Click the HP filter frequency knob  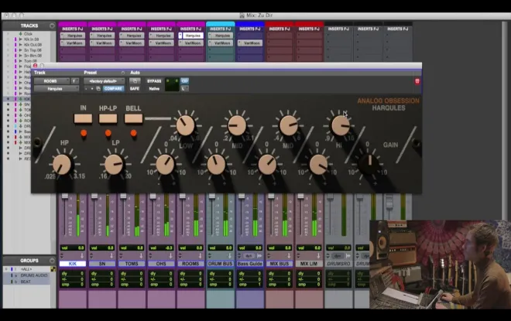[62, 165]
